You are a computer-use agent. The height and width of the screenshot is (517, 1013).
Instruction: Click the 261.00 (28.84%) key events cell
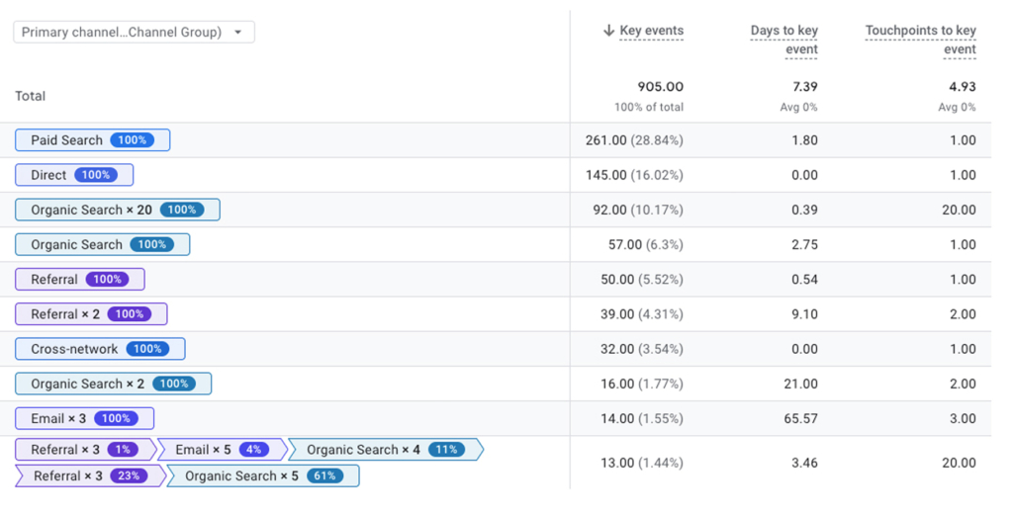point(634,140)
